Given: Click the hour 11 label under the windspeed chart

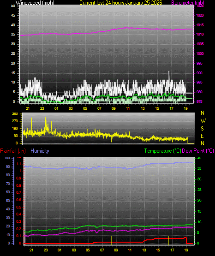Looking at the screenshot, I should coord(128,108).
